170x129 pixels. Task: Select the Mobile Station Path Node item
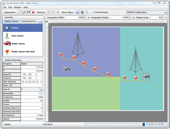[x=23, y=52]
